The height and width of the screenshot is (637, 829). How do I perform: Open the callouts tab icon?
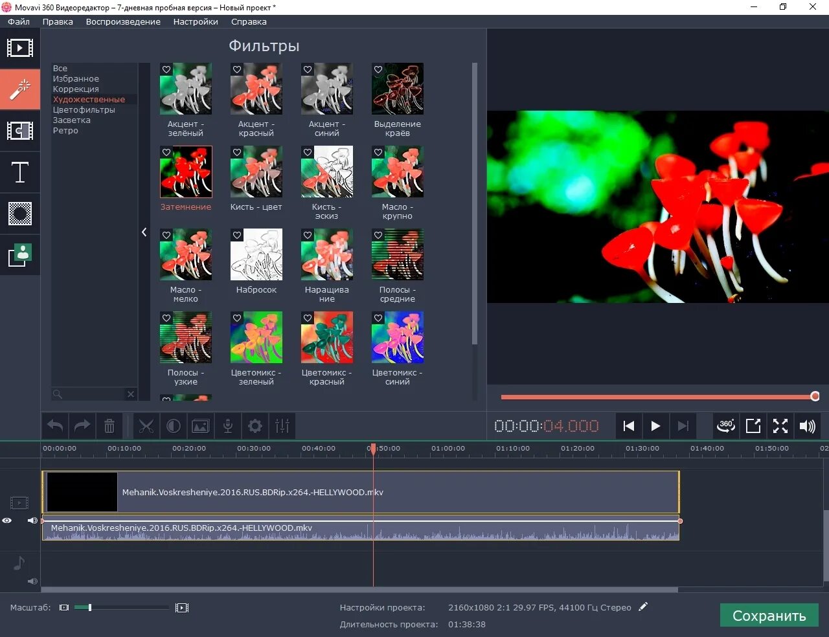pos(20,255)
